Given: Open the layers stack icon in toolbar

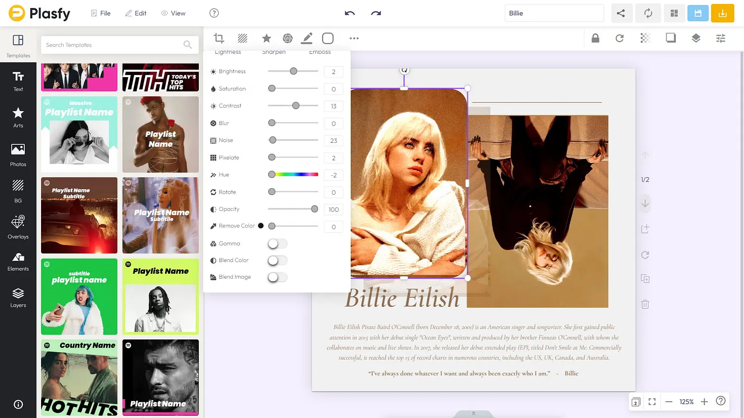Looking at the screenshot, I should click(696, 38).
